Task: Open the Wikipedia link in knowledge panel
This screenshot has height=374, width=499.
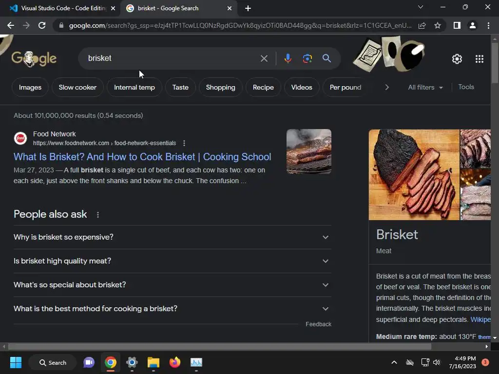Action: (480, 319)
